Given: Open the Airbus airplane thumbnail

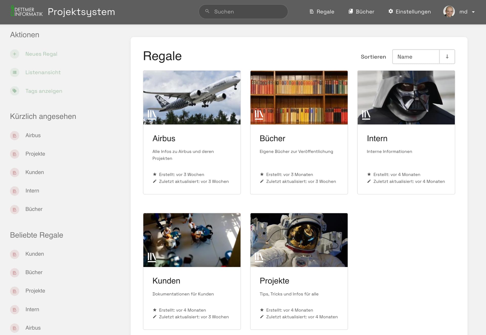Looking at the screenshot, I should 192,98.
